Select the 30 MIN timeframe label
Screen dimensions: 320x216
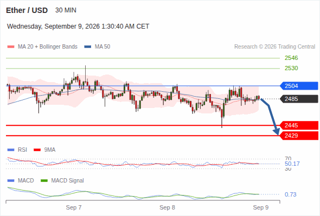66,10
